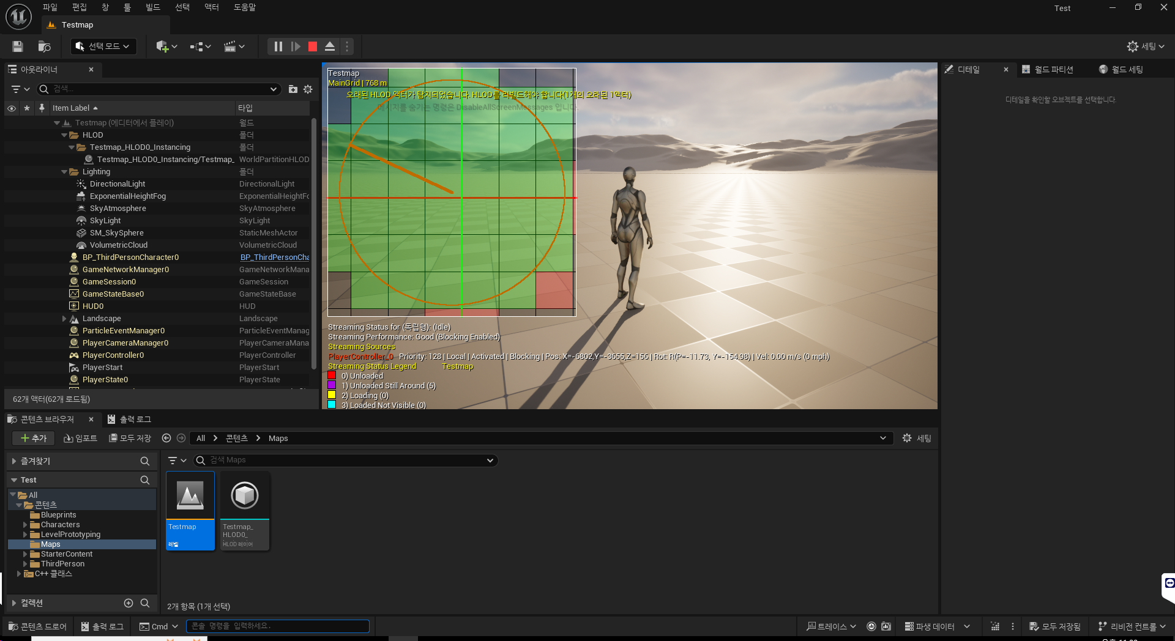This screenshot has height=641, width=1175.
Task: Stop the play session with red square
Action: [313, 46]
